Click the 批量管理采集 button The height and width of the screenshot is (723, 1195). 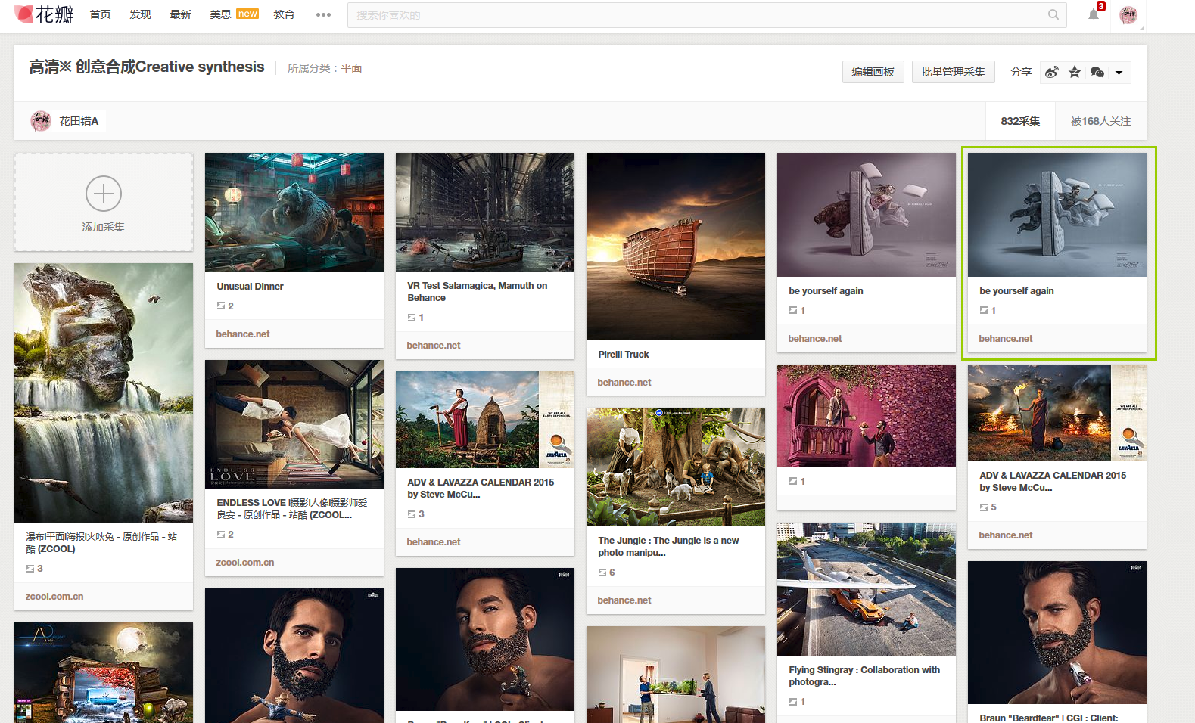[953, 72]
